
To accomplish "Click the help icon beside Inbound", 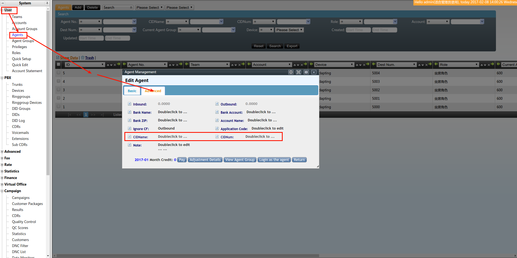I will click(130, 104).
